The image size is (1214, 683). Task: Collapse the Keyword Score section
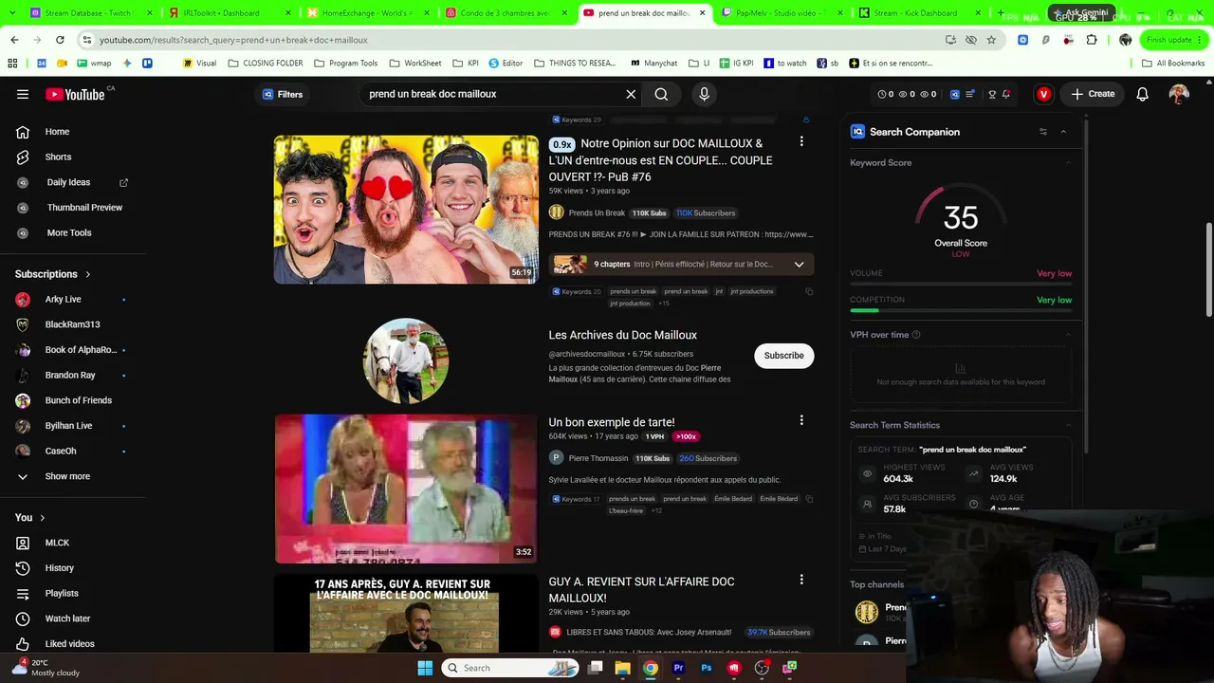pyautogui.click(x=1068, y=162)
